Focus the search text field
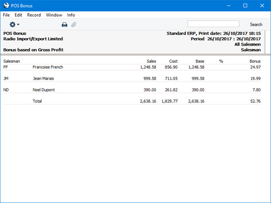This screenshot has width=271, height=203. point(213,24)
